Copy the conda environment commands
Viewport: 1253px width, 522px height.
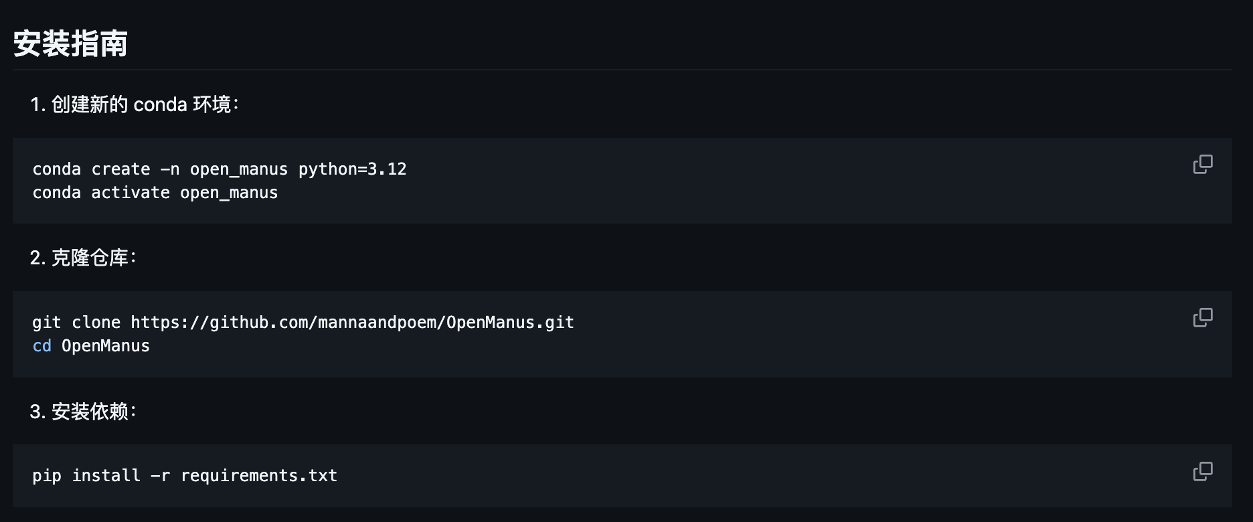coord(1202,165)
